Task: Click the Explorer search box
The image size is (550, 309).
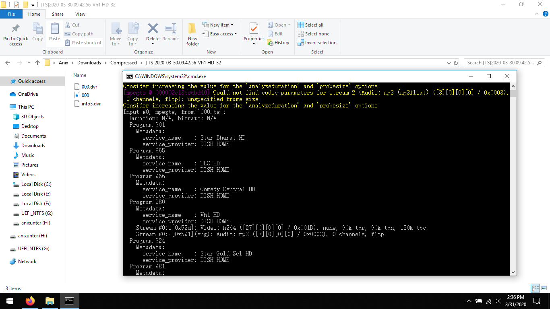Action: [504, 63]
